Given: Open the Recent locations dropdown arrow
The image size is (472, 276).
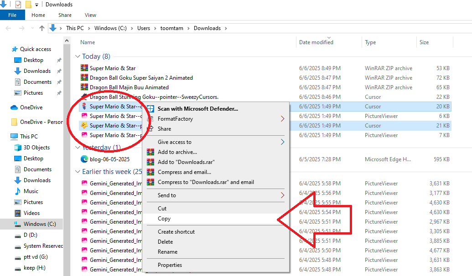Looking at the screenshot, I should (32, 28).
